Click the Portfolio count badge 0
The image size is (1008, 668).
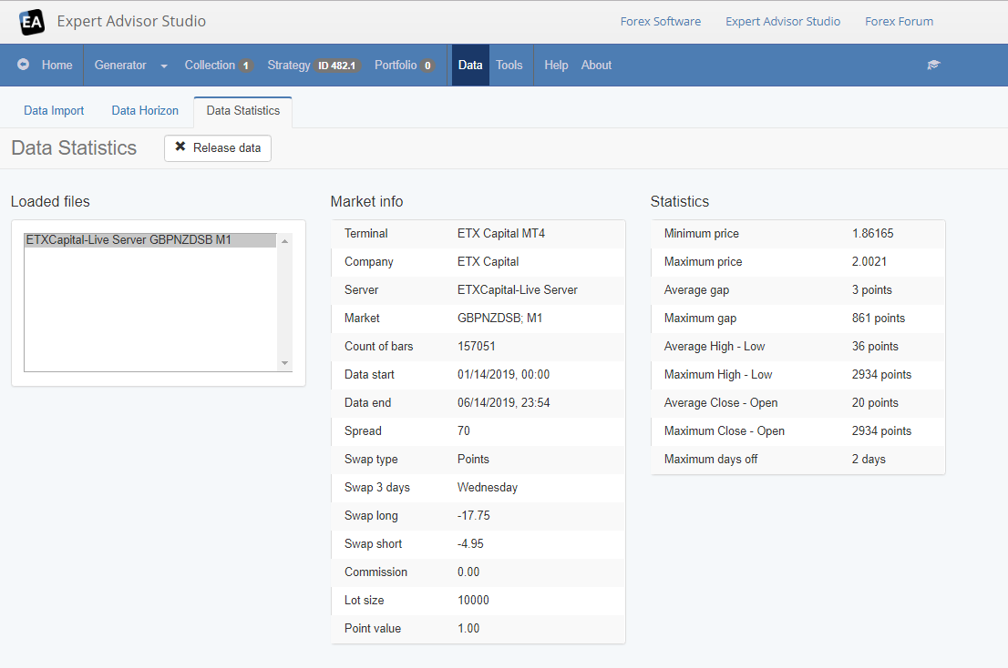[427, 66]
